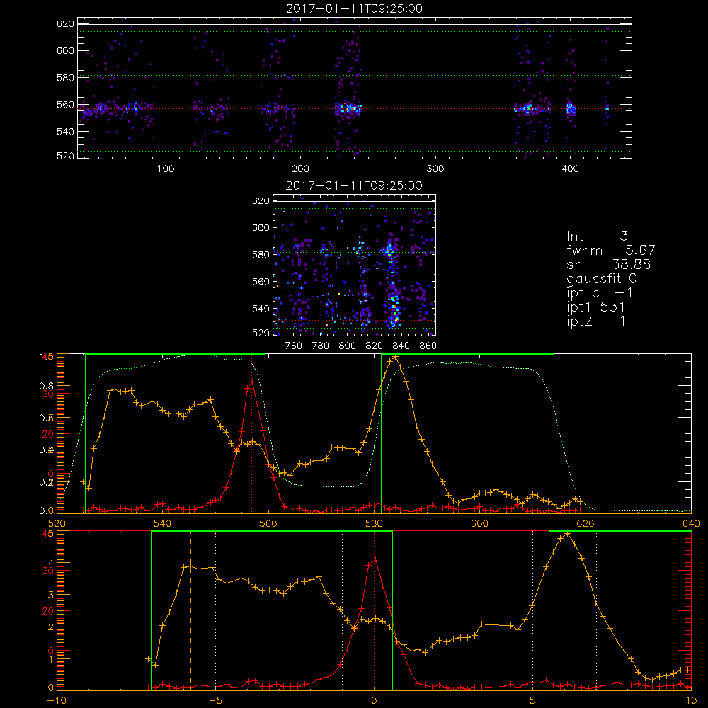Click the x-axis label 640 of third plot
Image resolution: width=708 pixels, height=708 pixels.
click(691, 523)
